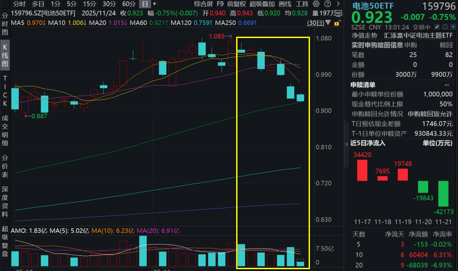This screenshot has height=271, width=458.
Task: Click the right-arrow icon at the toolbar end
Action: coord(339,4)
